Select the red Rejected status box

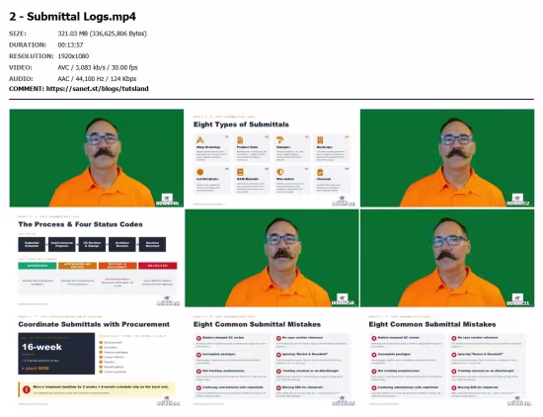[x=158, y=266]
